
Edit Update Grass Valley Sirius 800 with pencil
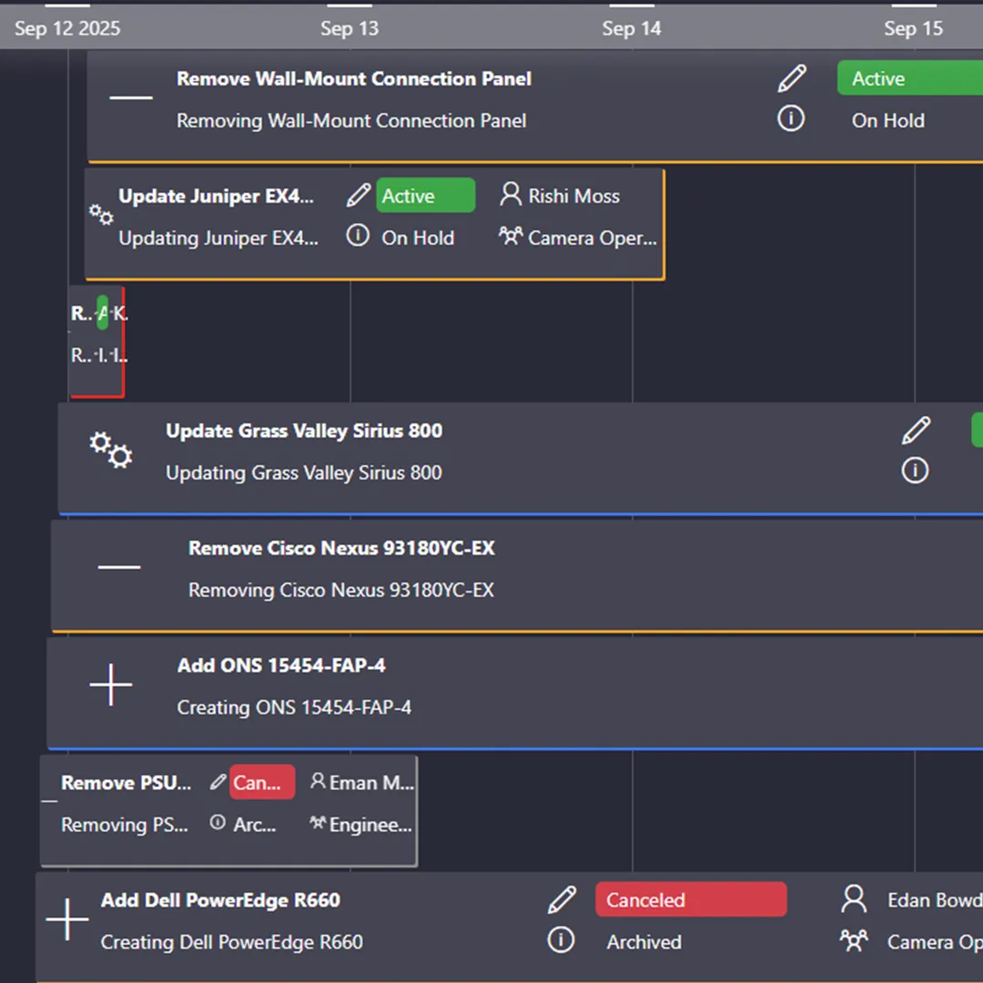coord(916,431)
